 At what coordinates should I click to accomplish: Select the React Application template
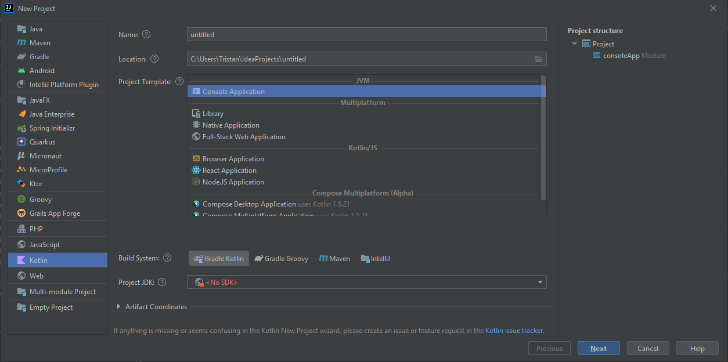pyautogui.click(x=229, y=171)
